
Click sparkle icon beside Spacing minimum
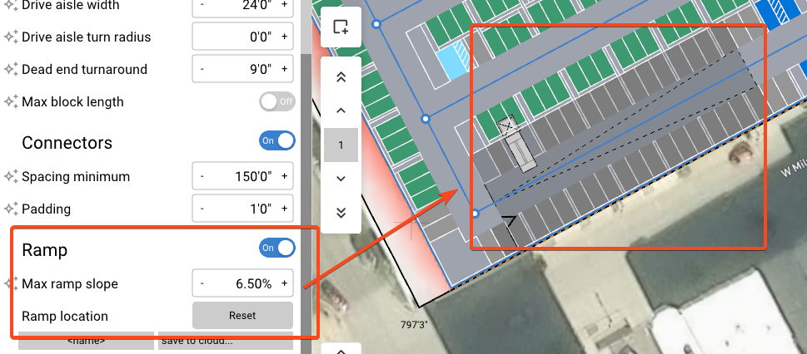click(x=10, y=177)
